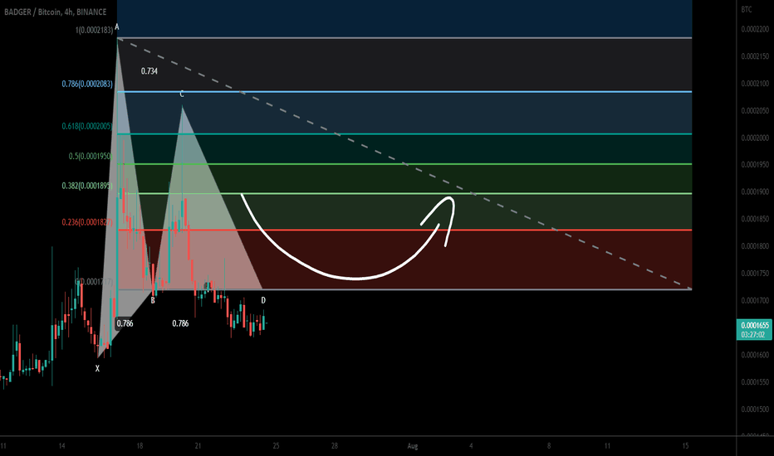The width and height of the screenshot is (774, 456).
Task: Click the plain 0.786 ratio label beside boxed one
Action: [180, 323]
